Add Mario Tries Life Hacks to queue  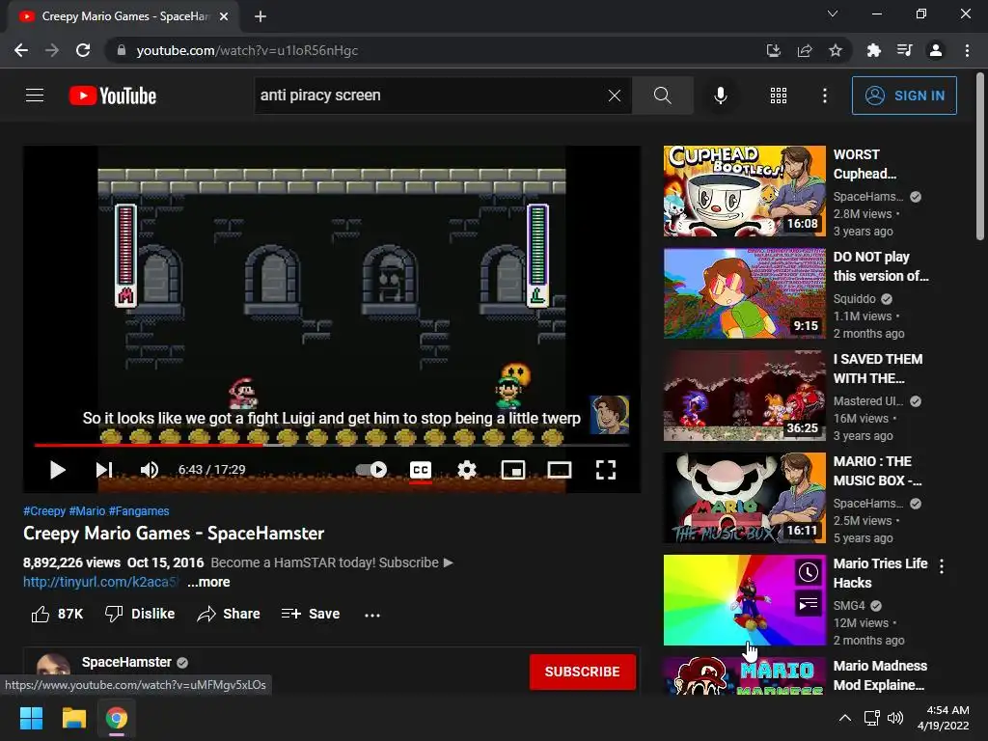click(x=809, y=605)
